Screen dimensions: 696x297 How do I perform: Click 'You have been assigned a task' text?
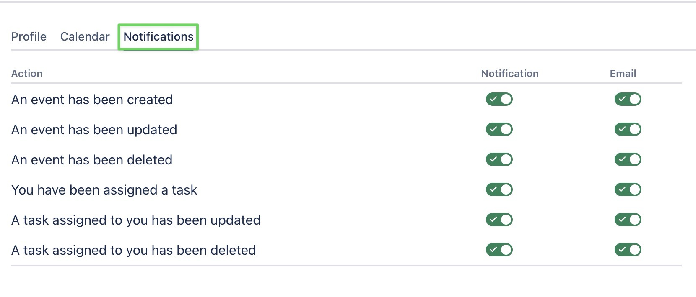(104, 190)
